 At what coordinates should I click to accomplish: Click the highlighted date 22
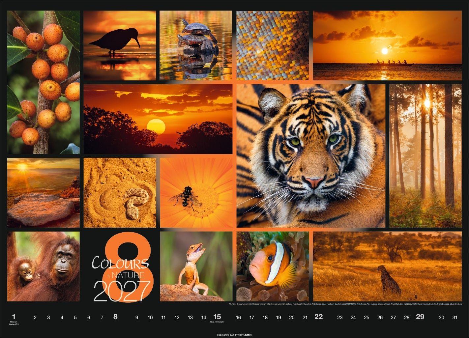[x=318, y=317]
